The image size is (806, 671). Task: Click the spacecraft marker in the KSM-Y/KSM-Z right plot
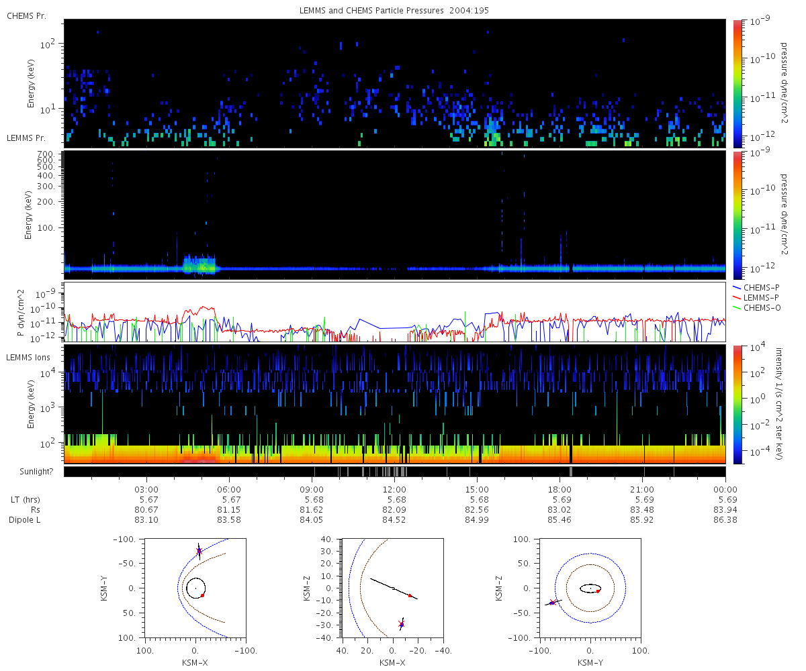(x=552, y=603)
